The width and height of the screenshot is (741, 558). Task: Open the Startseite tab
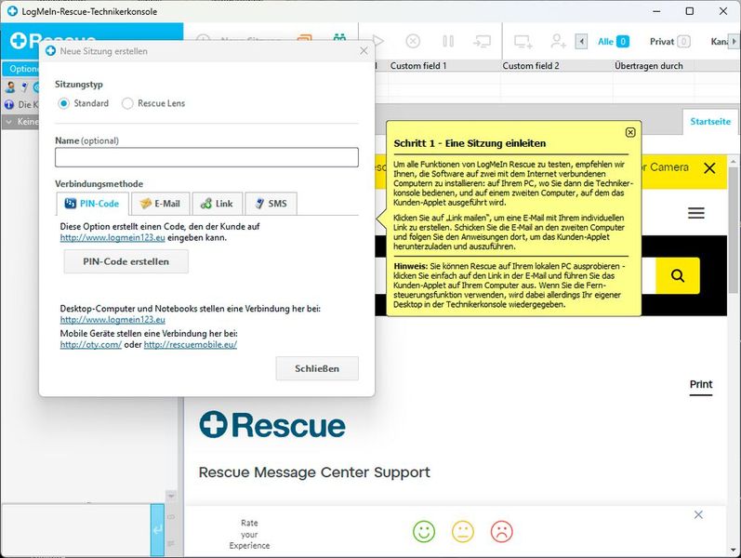[x=710, y=122]
